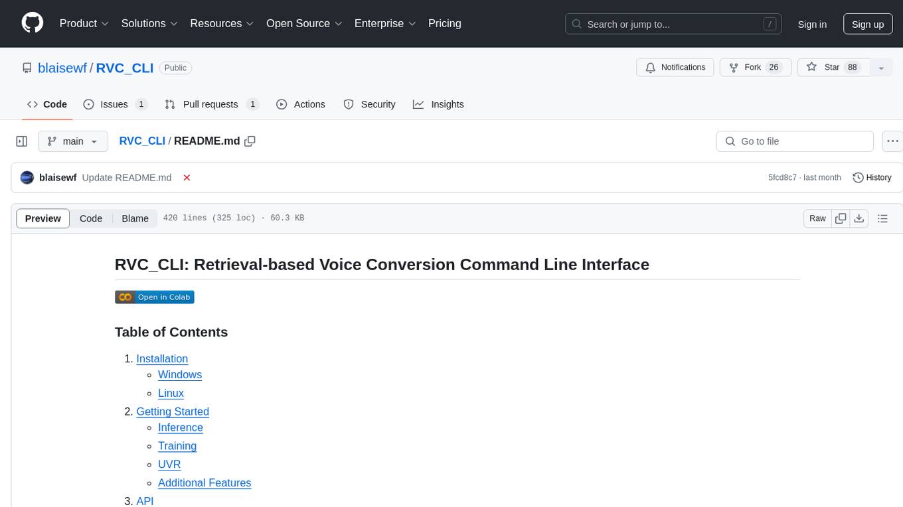Jump to the Training section

click(177, 447)
